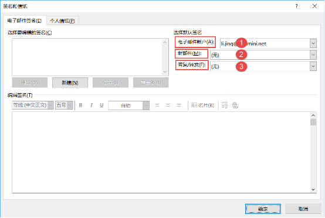Open font color 自动 dropdown
This screenshot has height=218, width=325.
146,105
